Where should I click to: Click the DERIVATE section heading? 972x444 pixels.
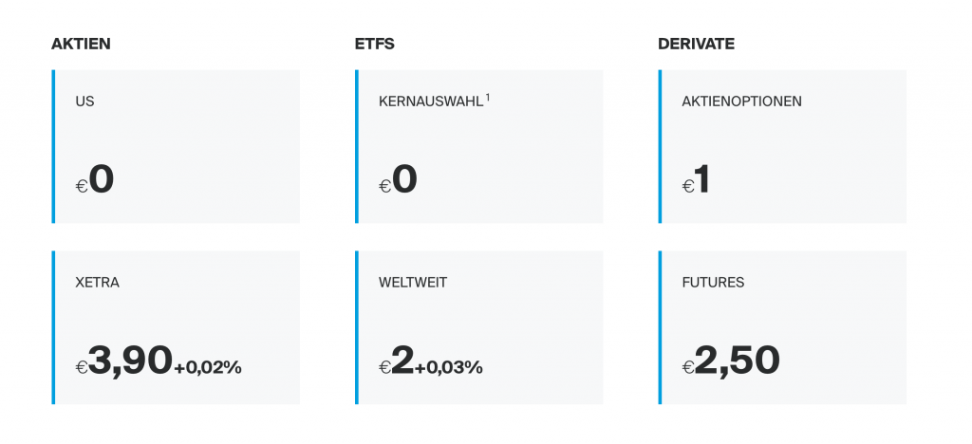(696, 44)
